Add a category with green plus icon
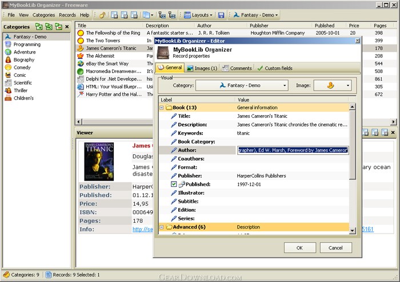 [39, 26]
